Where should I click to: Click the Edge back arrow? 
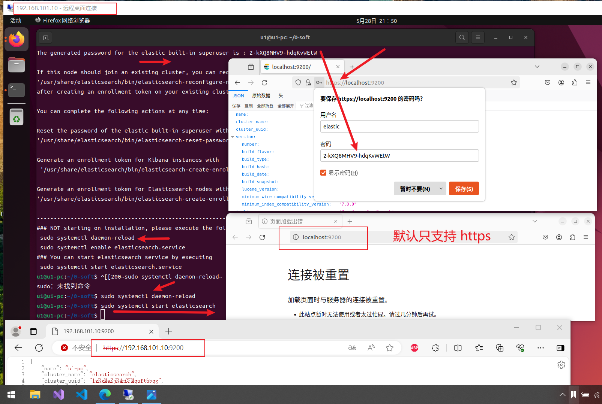tap(18, 348)
